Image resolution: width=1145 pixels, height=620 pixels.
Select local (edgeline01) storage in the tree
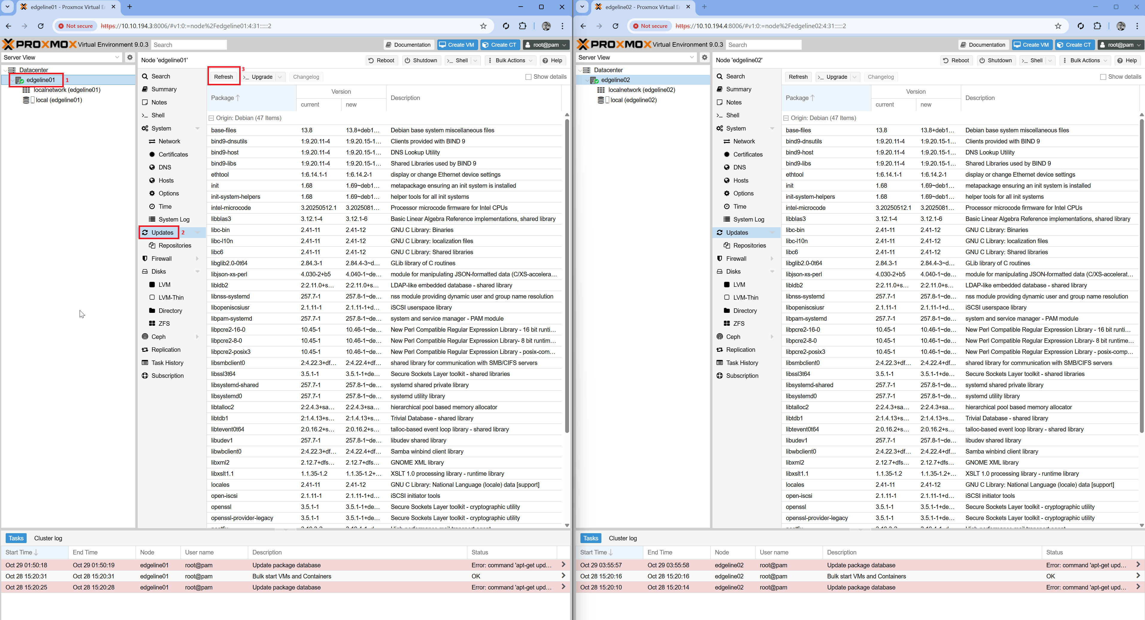58,100
